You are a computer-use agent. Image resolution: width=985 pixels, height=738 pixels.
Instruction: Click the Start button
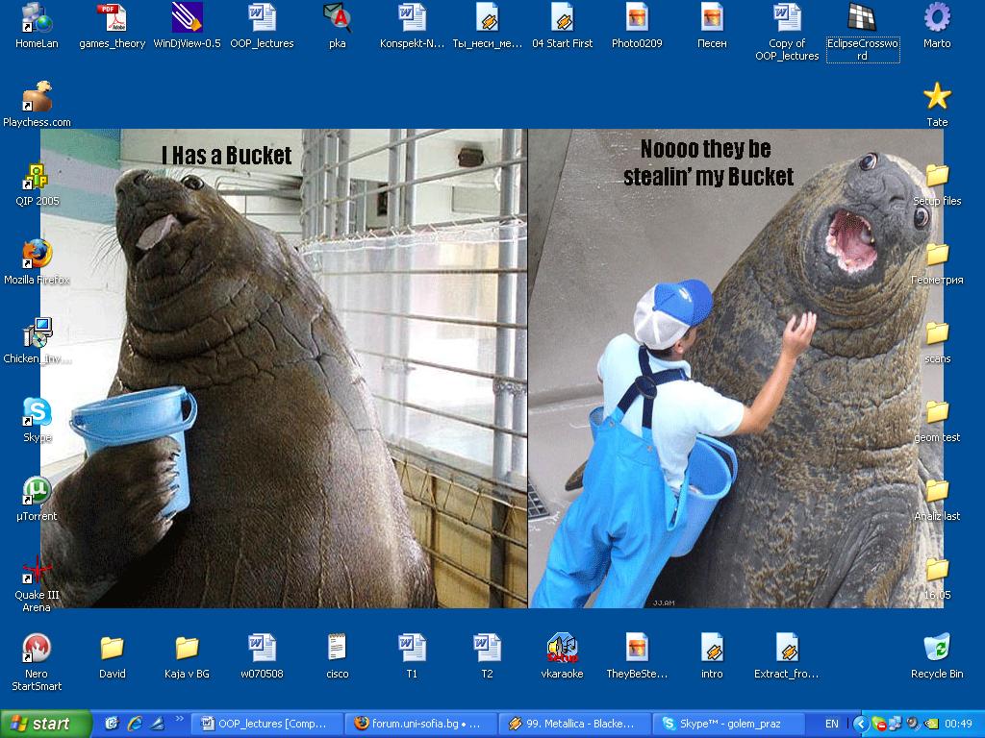pyautogui.click(x=46, y=724)
